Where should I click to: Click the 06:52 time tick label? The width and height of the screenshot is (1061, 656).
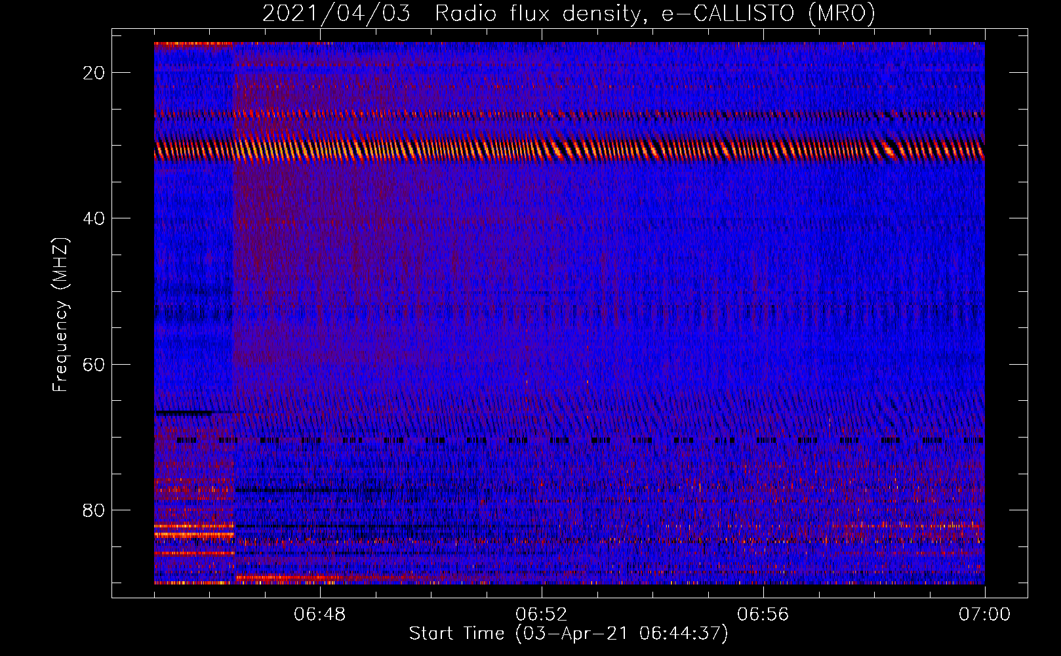(x=542, y=615)
